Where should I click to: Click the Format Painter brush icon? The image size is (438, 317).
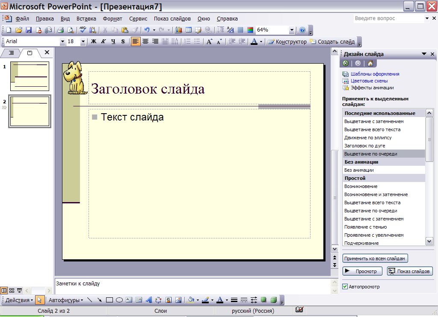click(135, 30)
